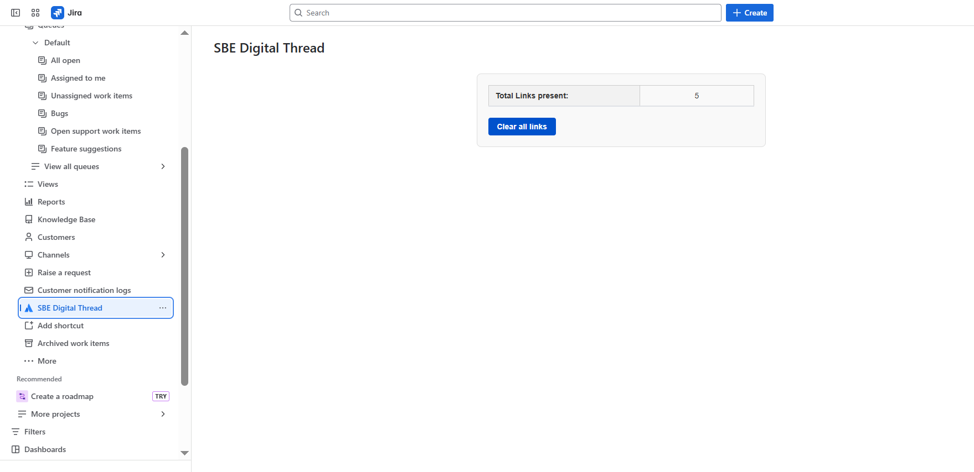Click the Create button in header
This screenshot has height=472, width=974.
749,13
